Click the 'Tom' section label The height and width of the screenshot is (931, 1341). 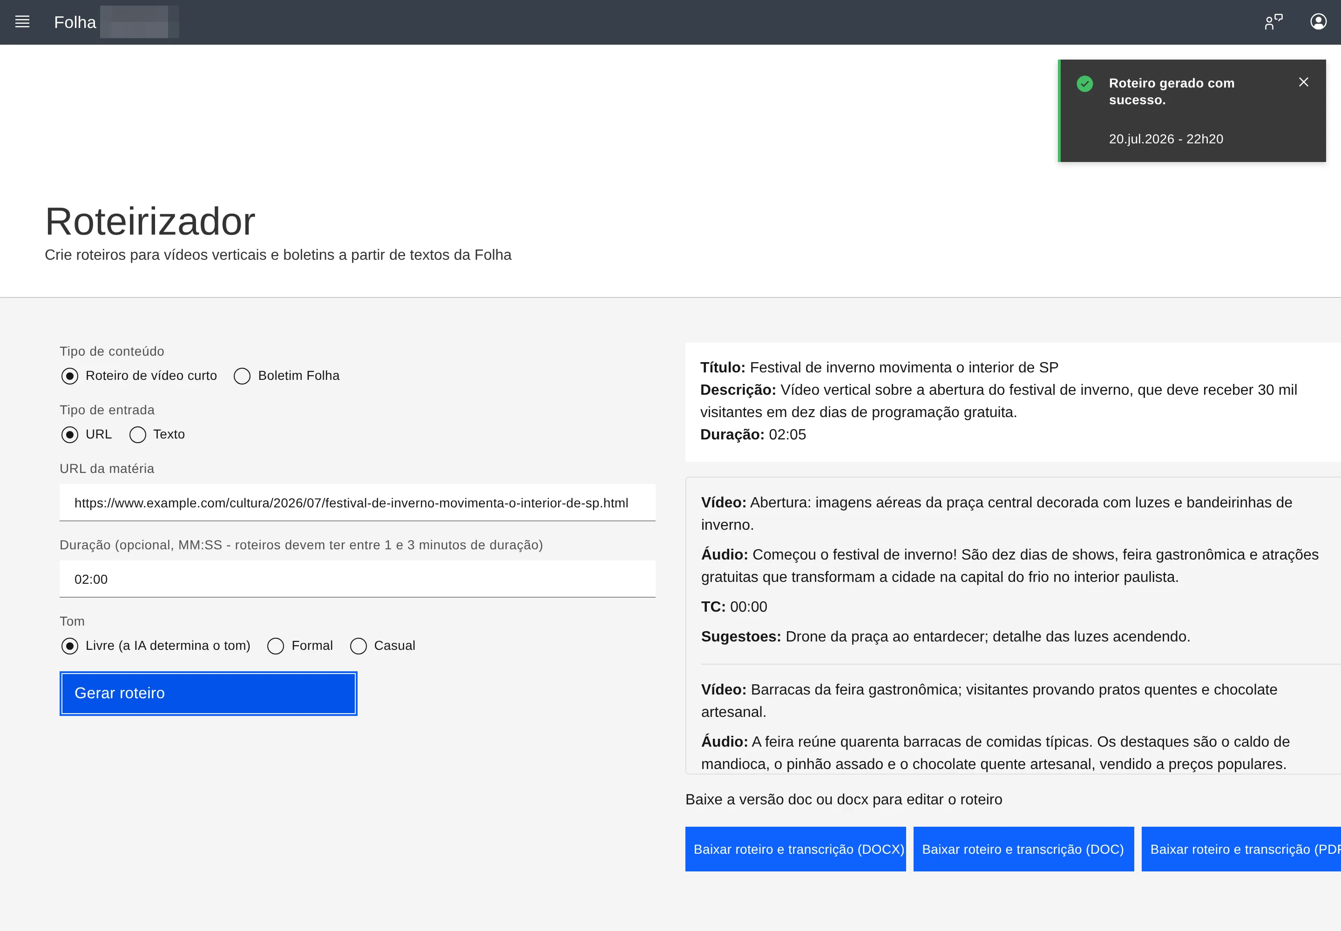(72, 621)
